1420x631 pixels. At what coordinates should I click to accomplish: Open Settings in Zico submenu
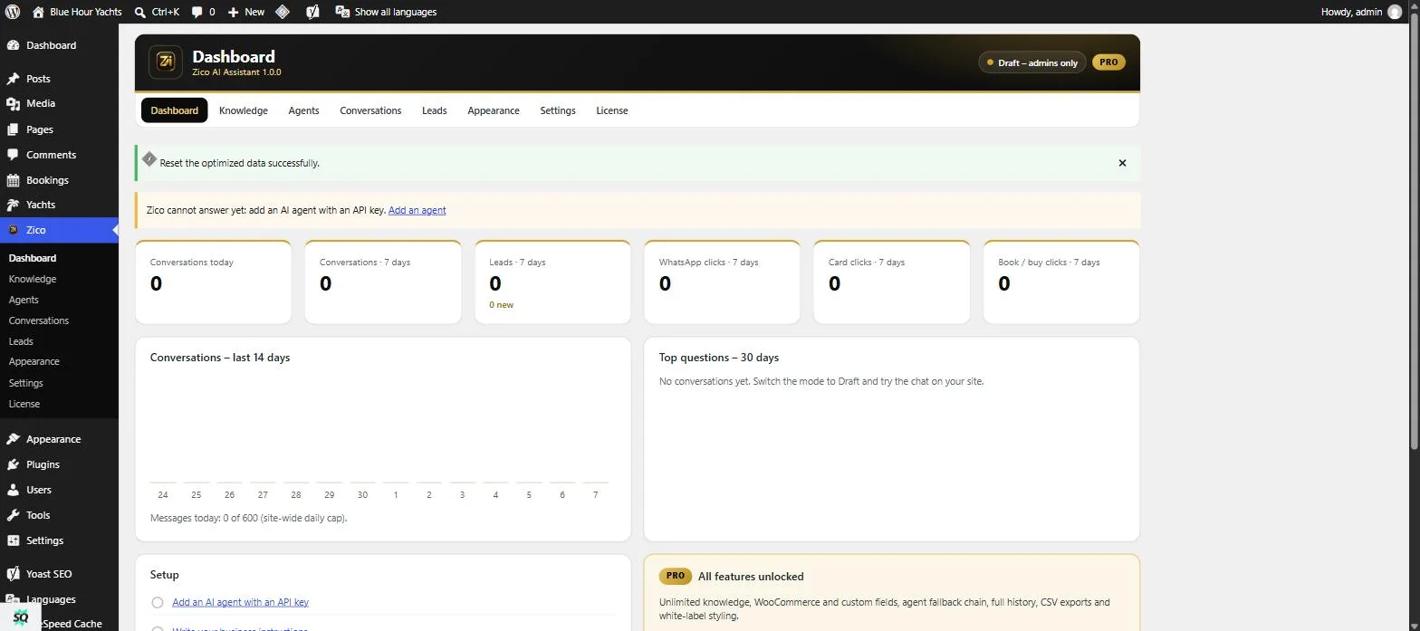click(26, 383)
